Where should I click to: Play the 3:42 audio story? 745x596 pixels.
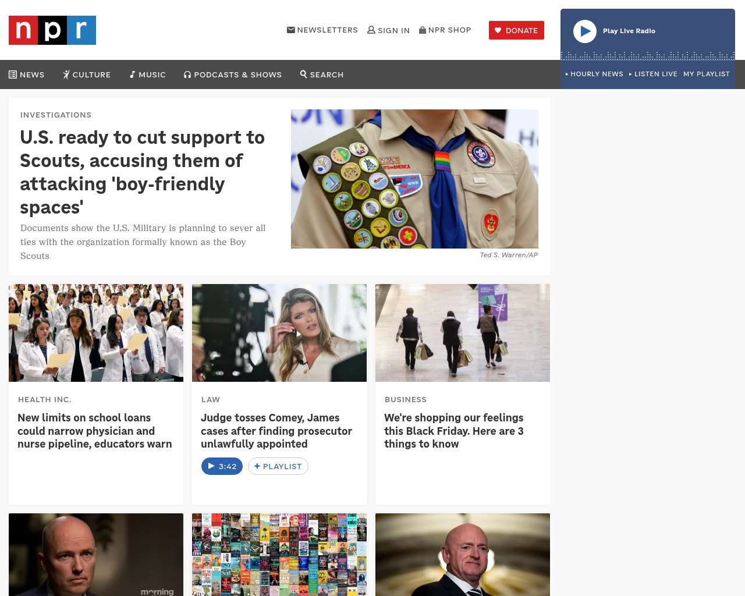[x=222, y=466]
